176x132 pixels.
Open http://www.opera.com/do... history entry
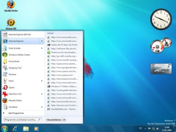62,71
